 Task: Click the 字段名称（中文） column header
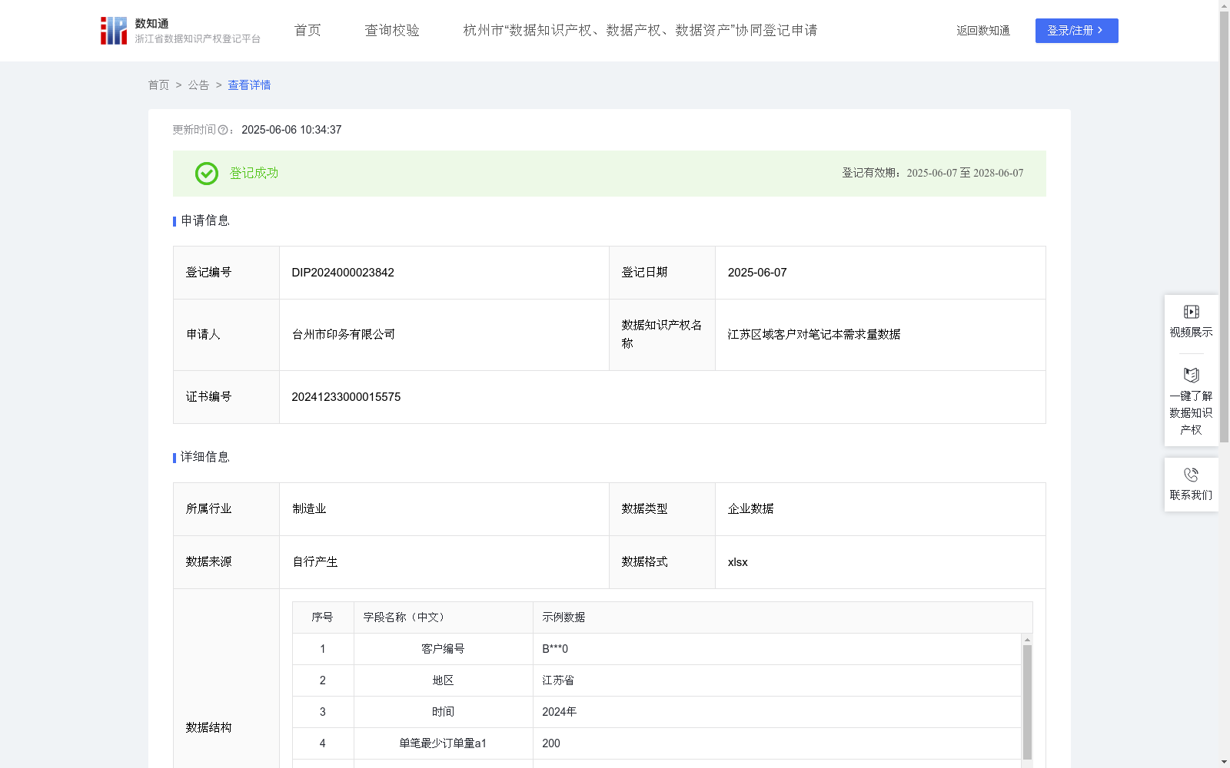[444, 617]
